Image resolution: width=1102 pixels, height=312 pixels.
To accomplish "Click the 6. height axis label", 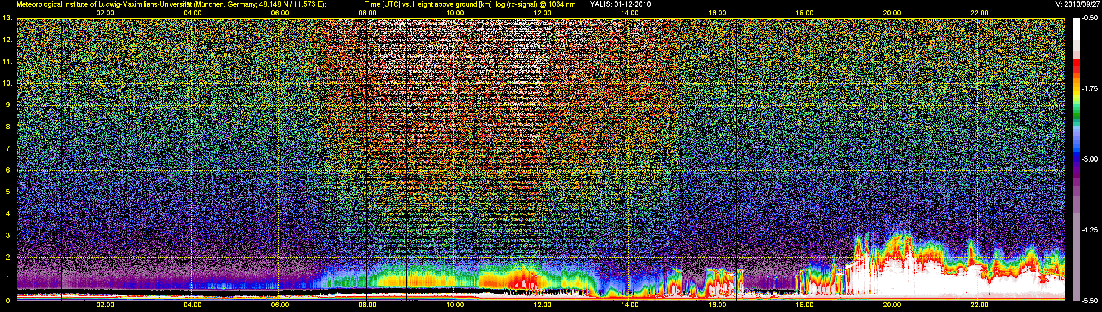I will pos(8,171).
